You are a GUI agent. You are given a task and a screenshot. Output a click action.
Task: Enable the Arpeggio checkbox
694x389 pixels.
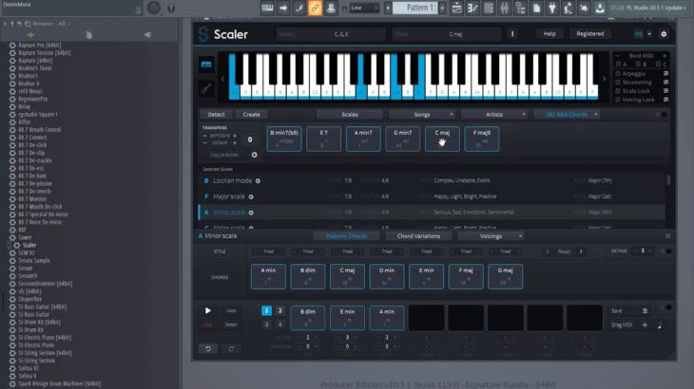[618, 74]
